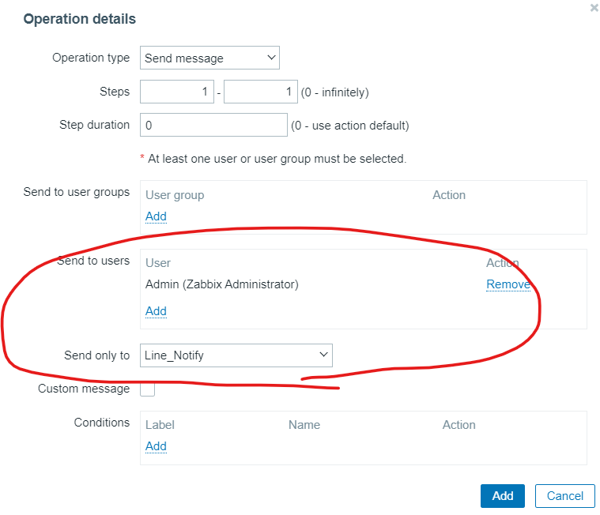Open the Operation type dropdown
600x515 pixels.
[x=209, y=58]
